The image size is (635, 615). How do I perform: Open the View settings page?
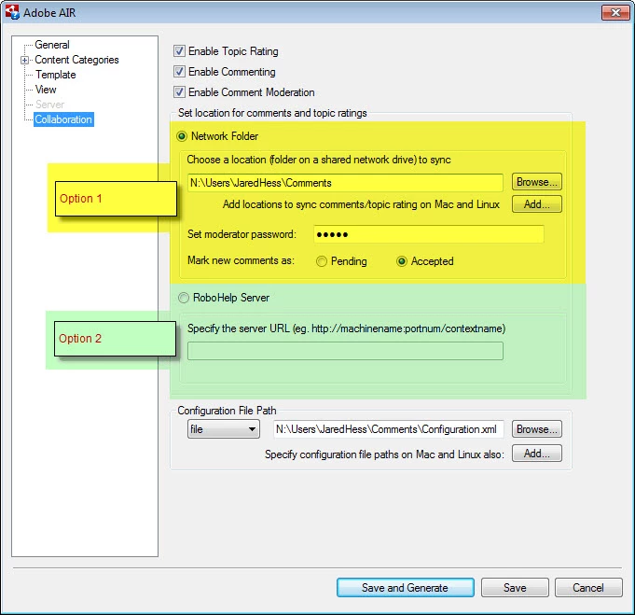pyautogui.click(x=46, y=90)
